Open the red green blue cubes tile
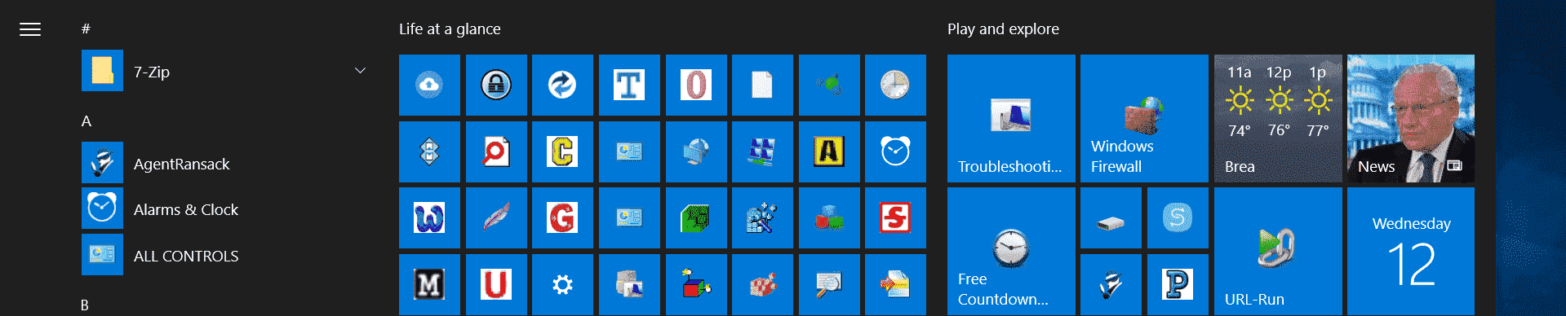The image size is (1566, 316). pos(829,217)
